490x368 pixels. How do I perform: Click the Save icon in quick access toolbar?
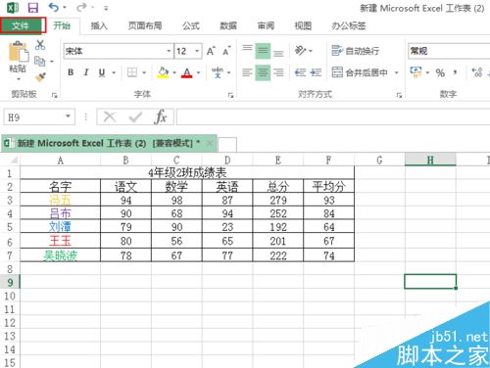click(33, 8)
